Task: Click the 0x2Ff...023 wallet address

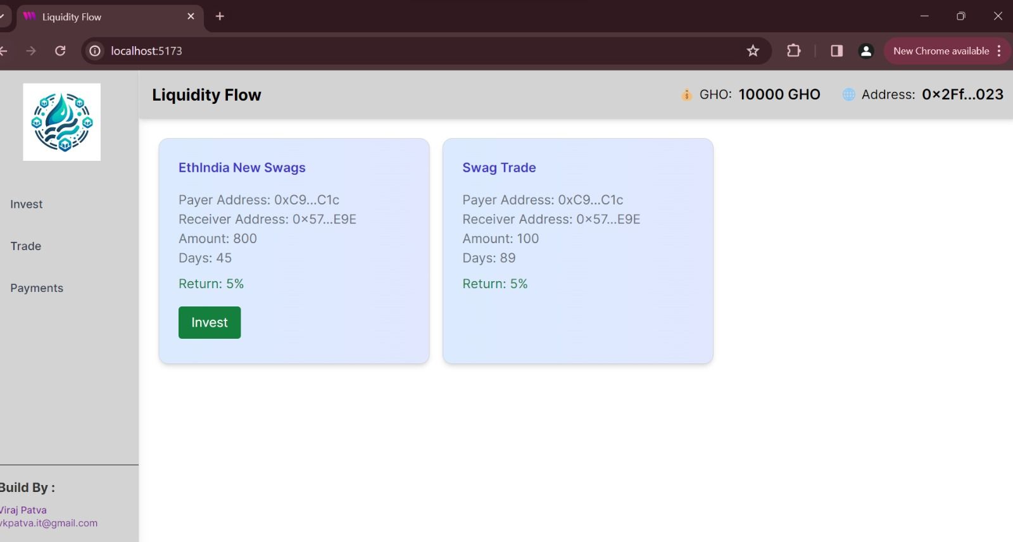Action: point(963,94)
